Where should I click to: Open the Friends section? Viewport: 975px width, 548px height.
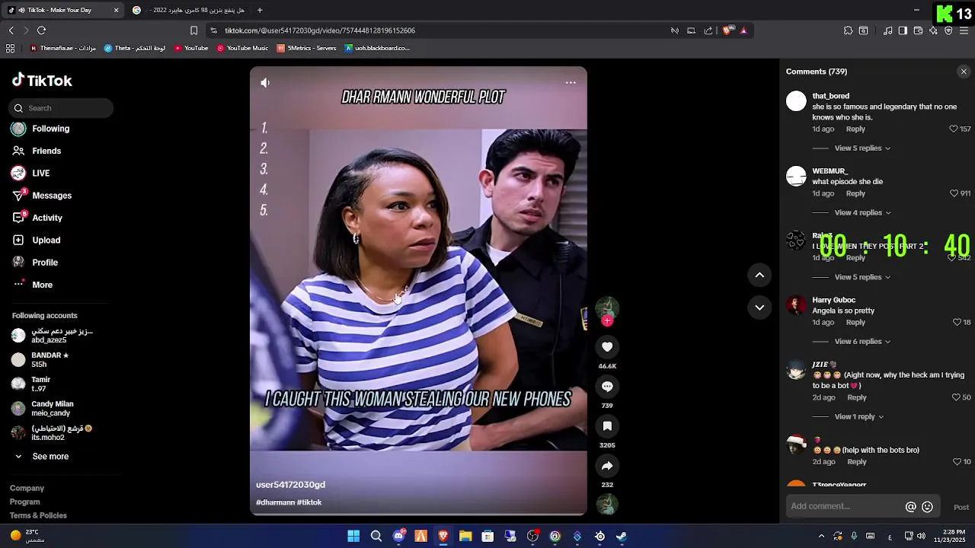pos(46,151)
